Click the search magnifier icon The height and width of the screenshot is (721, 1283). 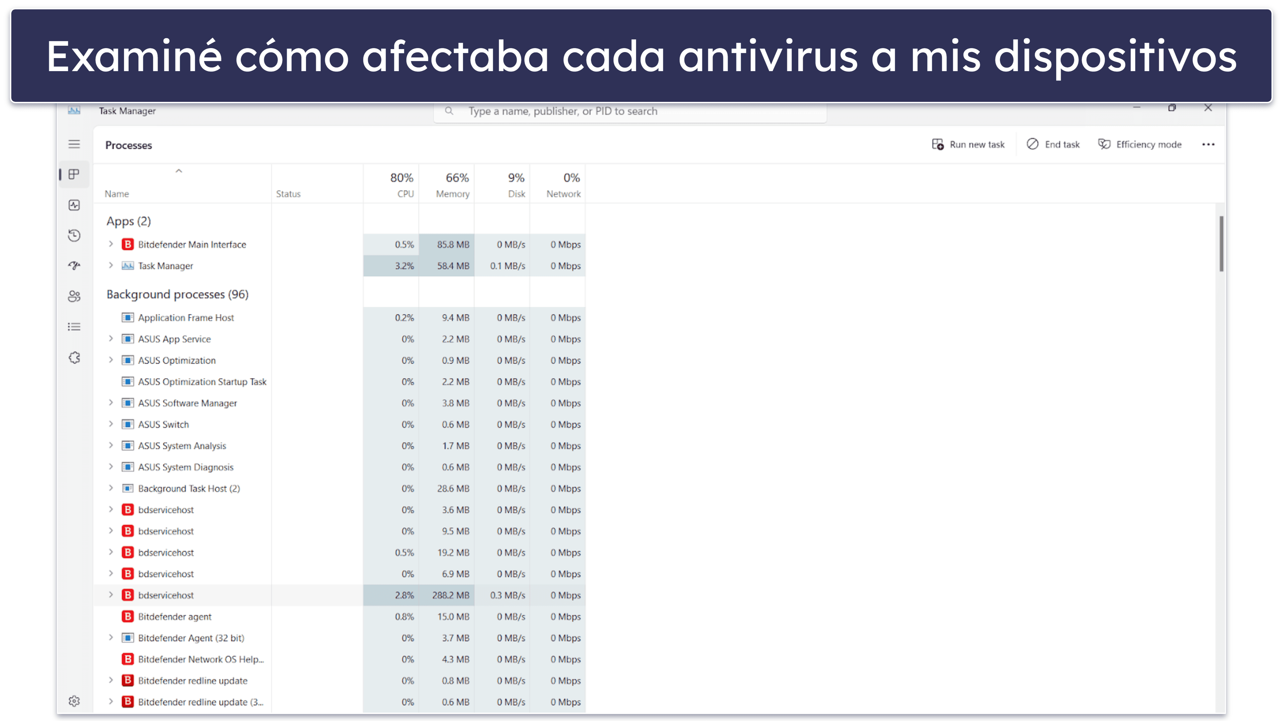click(x=449, y=111)
